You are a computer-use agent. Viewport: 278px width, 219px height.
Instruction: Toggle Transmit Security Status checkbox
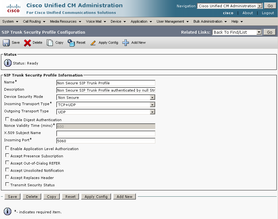7,185
